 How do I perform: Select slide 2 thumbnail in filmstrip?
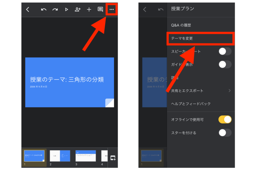60,156
